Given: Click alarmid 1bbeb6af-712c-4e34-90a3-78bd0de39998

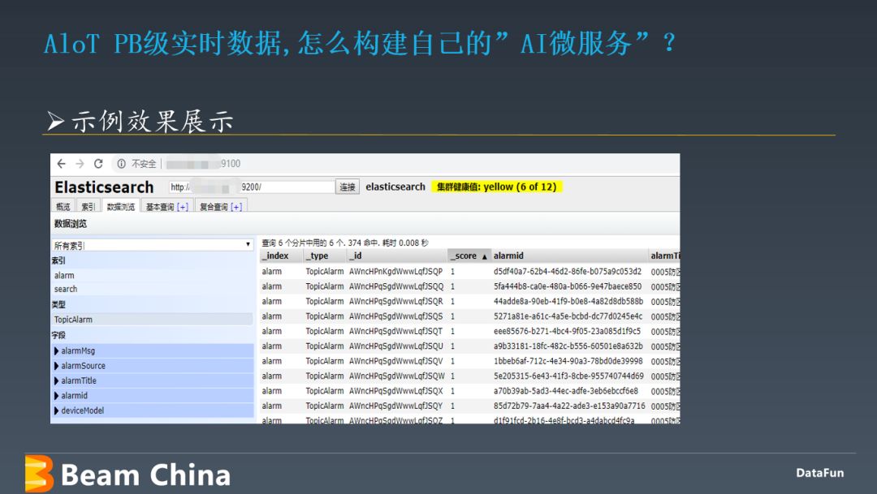Looking at the screenshot, I should pos(568,361).
